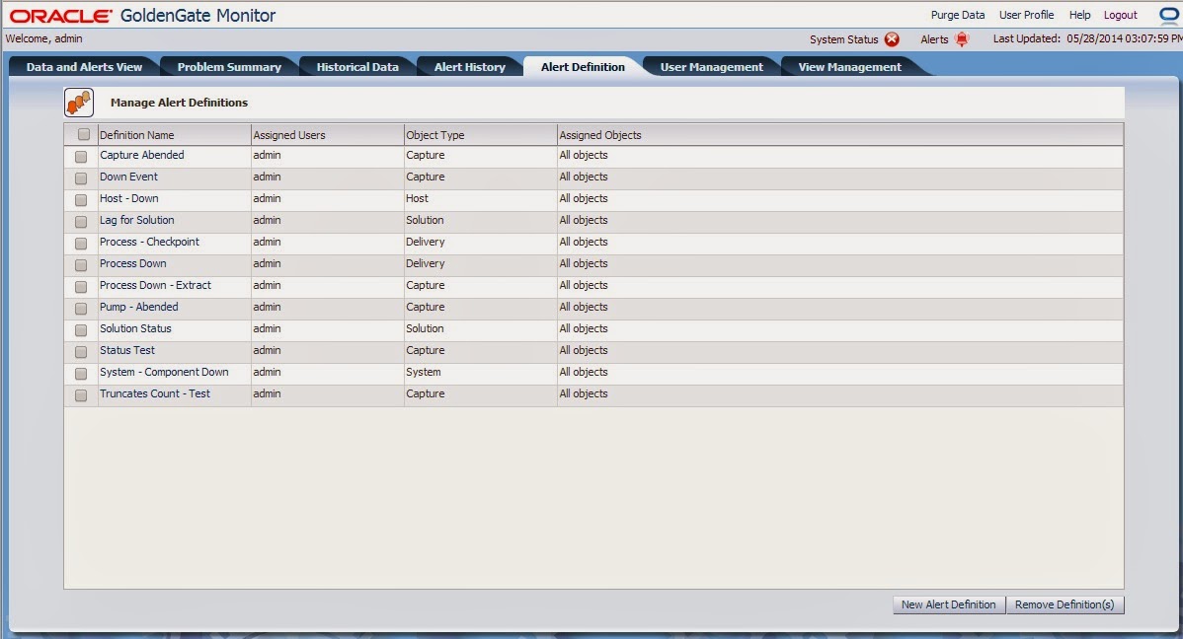1183x639 pixels.
Task: Click the Remove Definition(s) button
Action: pos(1065,604)
